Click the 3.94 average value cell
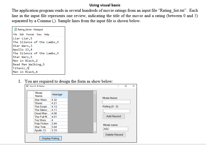 59,124
